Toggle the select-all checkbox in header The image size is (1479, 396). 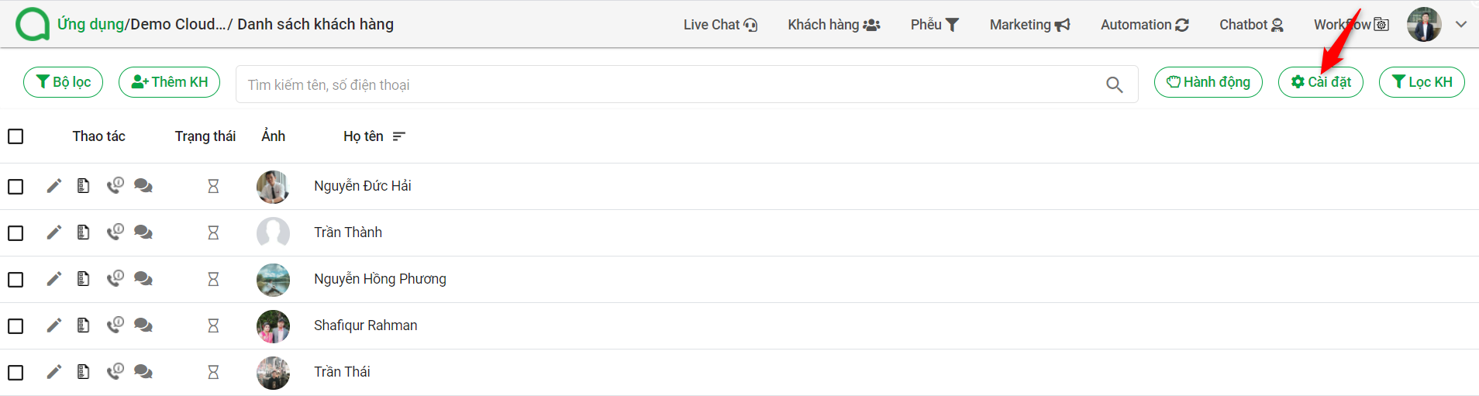[x=16, y=136]
